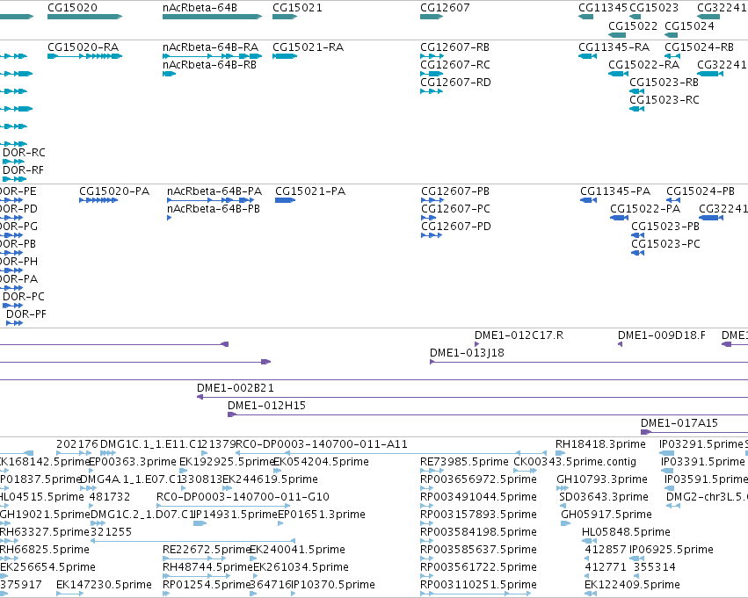Click the CG15022 gene feature
Image resolution: width=748 pixels, height=598 pixels.
pos(617,35)
